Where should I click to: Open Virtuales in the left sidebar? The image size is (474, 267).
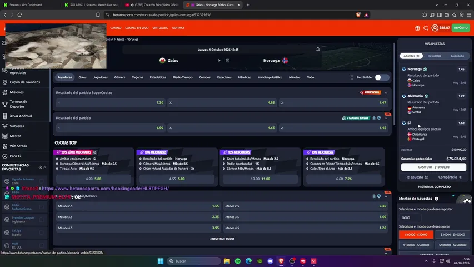click(17, 126)
